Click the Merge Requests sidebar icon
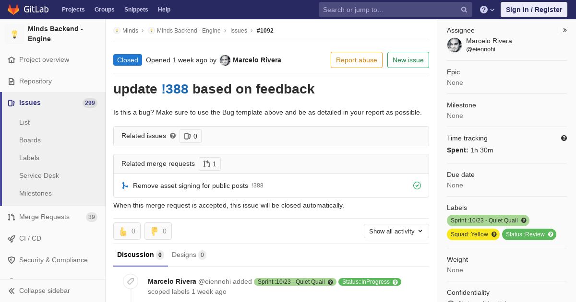 (x=12, y=217)
